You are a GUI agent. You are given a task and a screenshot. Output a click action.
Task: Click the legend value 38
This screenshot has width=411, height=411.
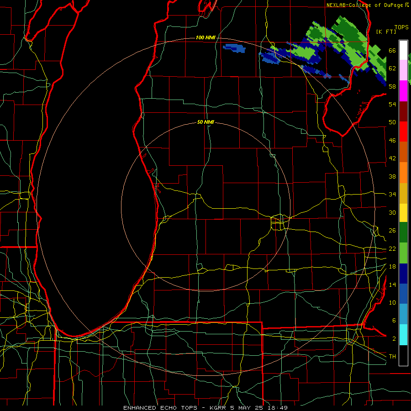click(392, 176)
